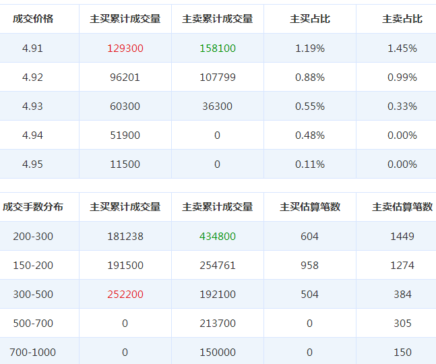Click the first table's 主卖累计成交量 header

tap(218, 19)
